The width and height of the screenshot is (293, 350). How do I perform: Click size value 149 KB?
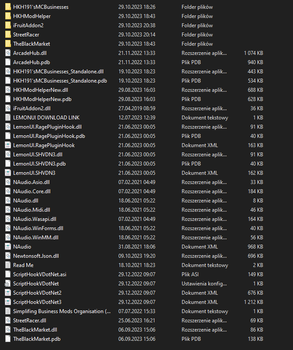click(256, 274)
